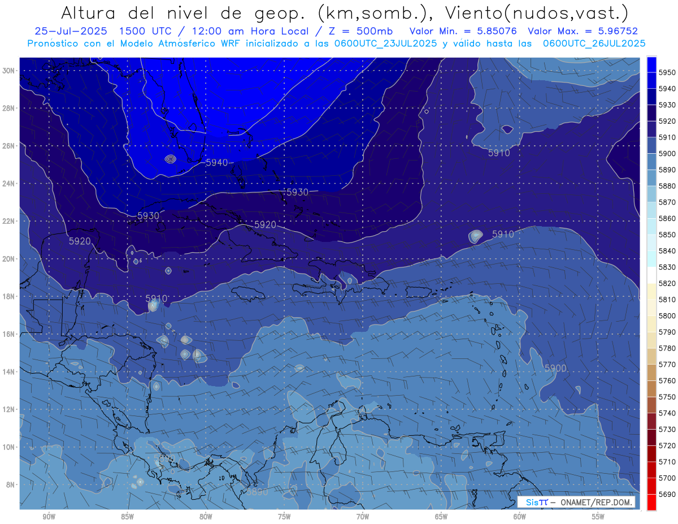Click the 22N latitude axis label
678x524 pixels.
coord(9,221)
